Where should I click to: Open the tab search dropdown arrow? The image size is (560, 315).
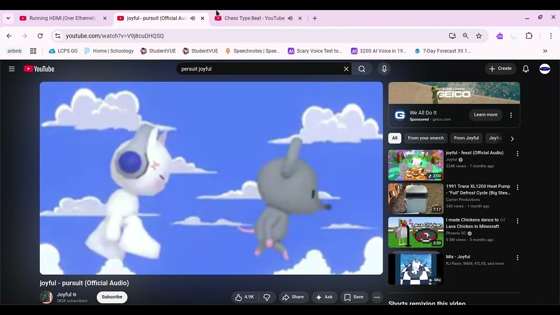(x=8, y=18)
